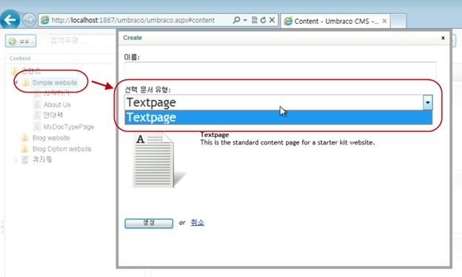Click the Simple website folder icon
Screen dimensions: 462x277
(x=26, y=82)
